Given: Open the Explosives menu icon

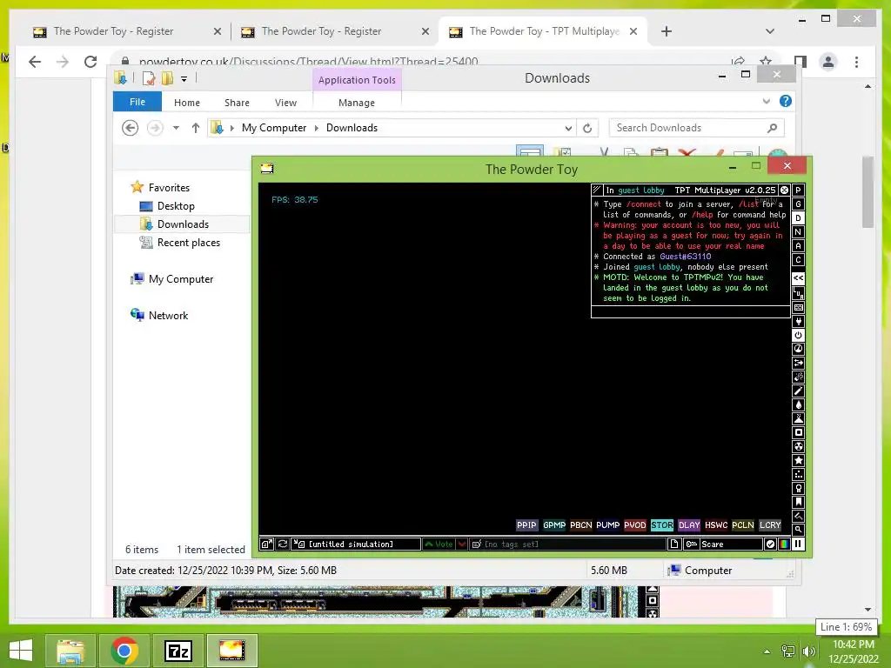Looking at the screenshot, I should click(798, 377).
